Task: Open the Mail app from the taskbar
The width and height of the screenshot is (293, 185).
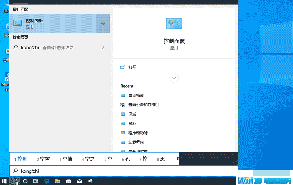Action: [79, 181]
